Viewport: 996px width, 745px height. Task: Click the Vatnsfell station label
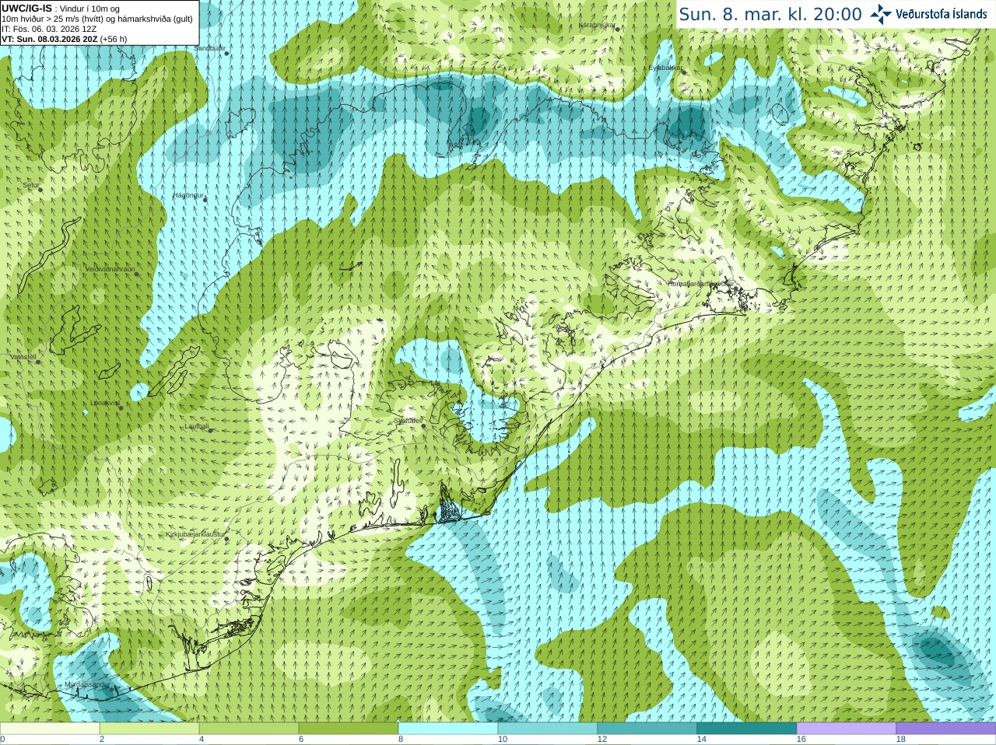click(23, 357)
